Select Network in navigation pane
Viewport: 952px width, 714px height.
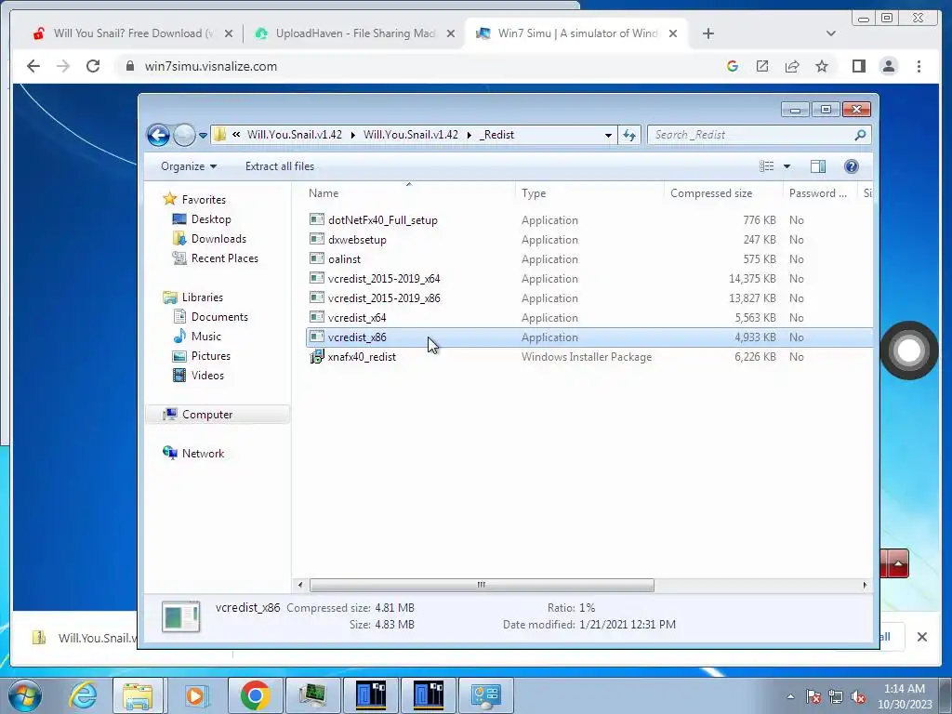point(203,454)
